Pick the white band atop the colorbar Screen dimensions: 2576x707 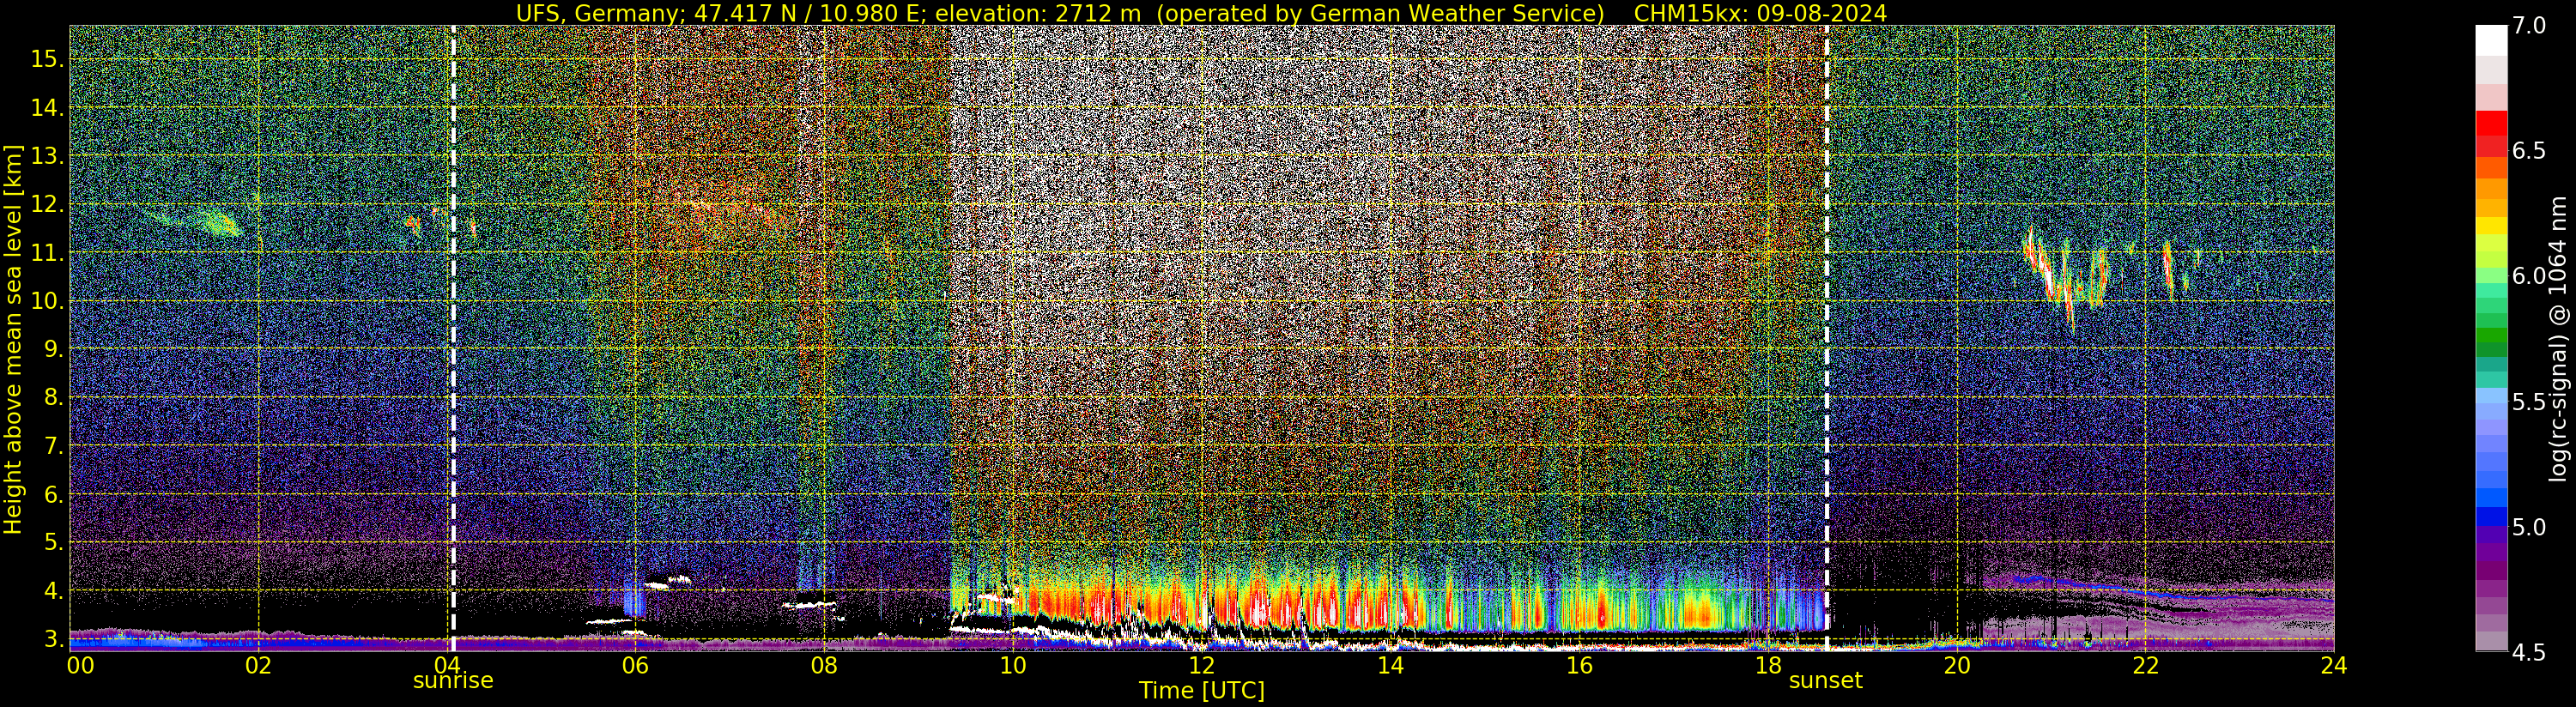(2491, 40)
